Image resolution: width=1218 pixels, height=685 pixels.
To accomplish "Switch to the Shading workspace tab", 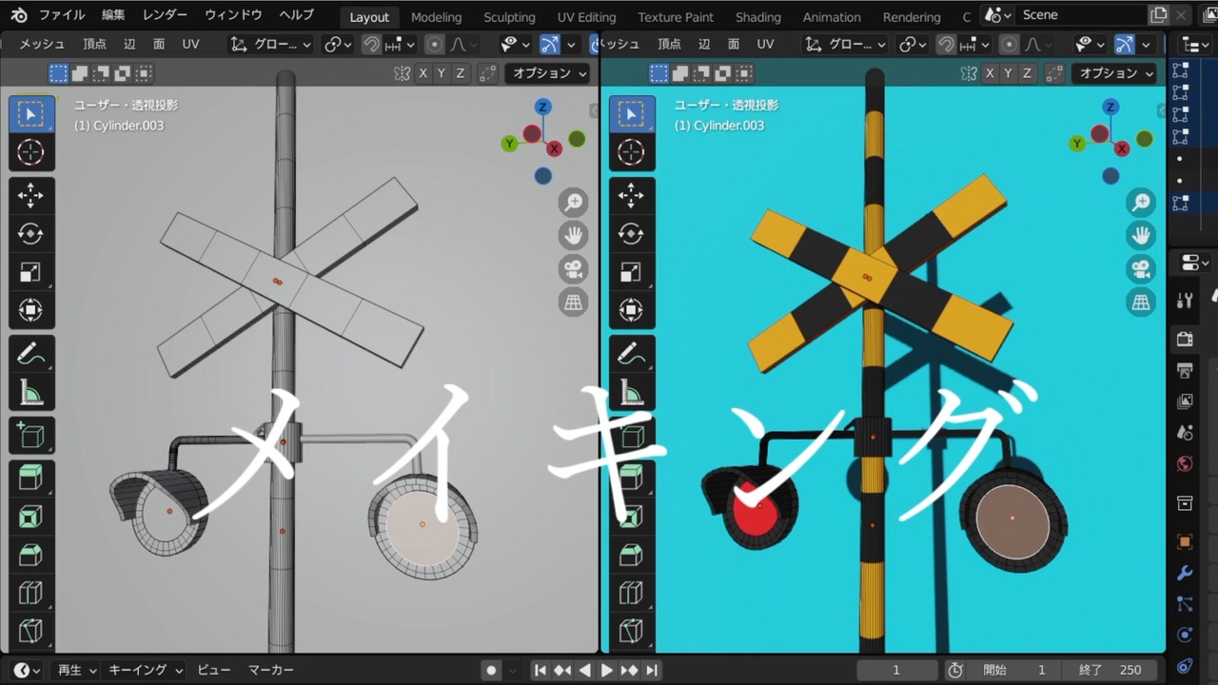I will [757, 17].
